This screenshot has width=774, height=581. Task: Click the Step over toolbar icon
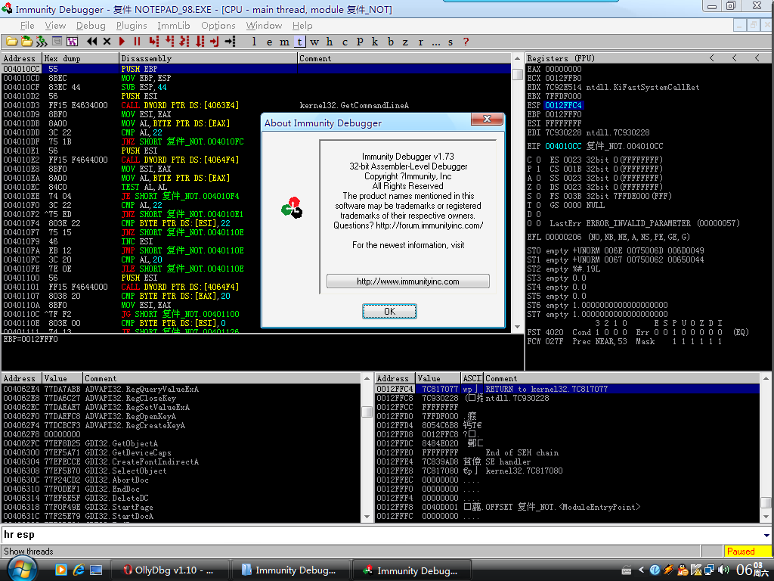pyautogui.click(x=169, y=42)
